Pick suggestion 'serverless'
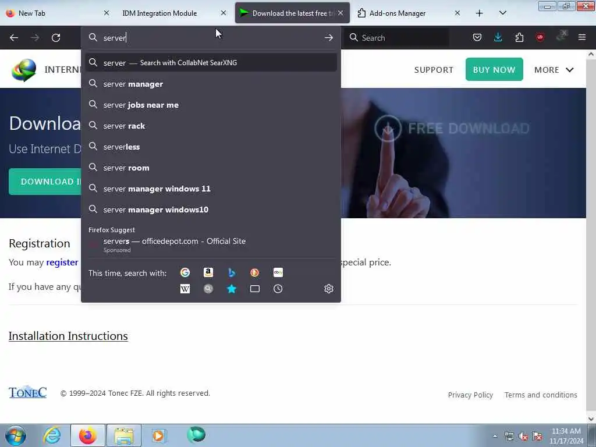 [211, 147]
